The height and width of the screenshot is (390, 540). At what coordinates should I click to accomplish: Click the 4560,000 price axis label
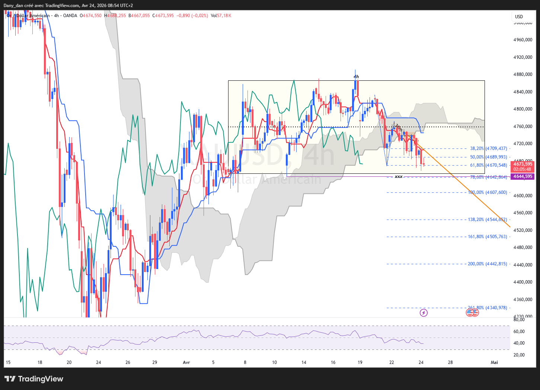[523, 213]
